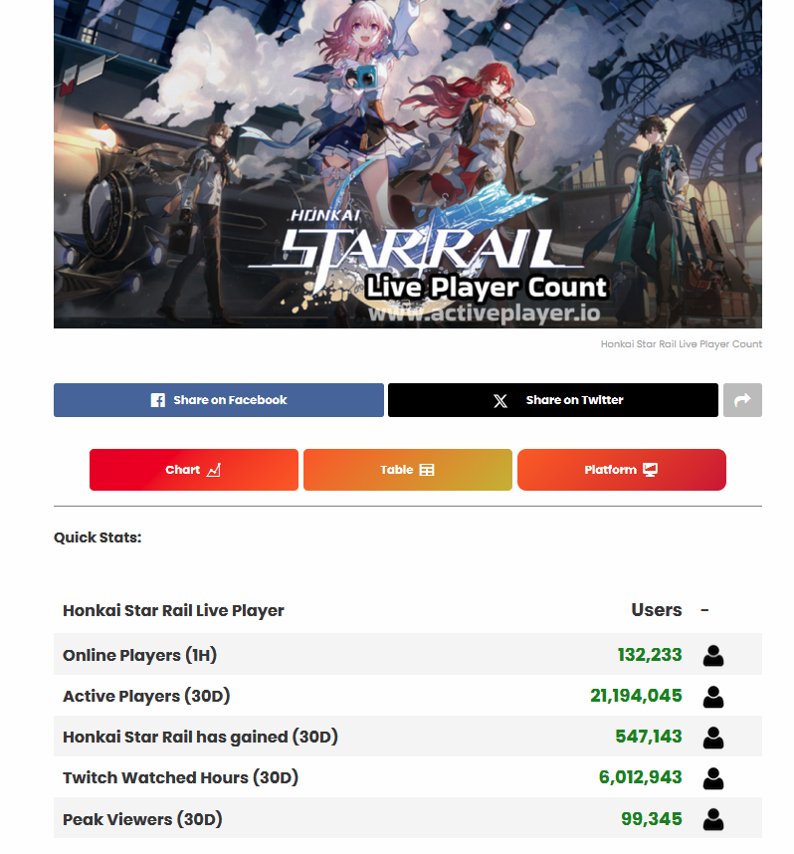Select the 132,233 online players value

click(x=650, y=655)
